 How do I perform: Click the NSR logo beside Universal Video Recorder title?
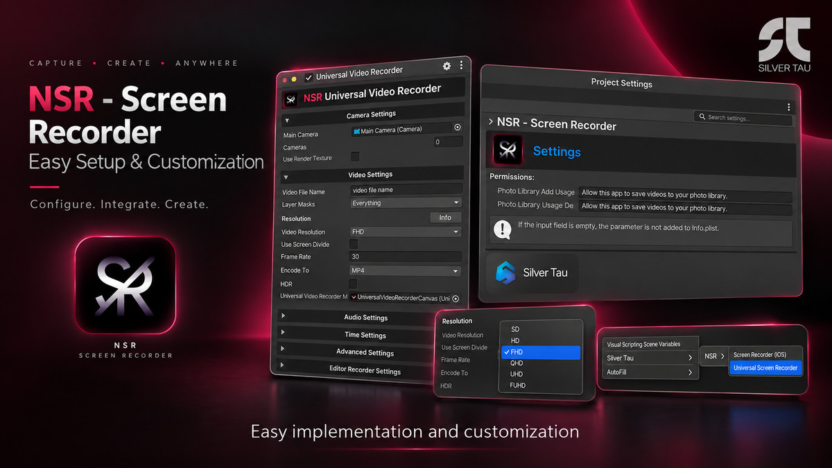(292, 99)
